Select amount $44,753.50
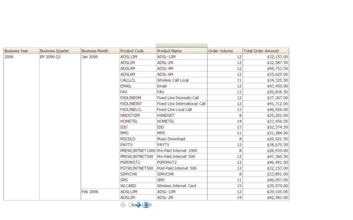Screen dimensions: 353x220 click(277, 68)
